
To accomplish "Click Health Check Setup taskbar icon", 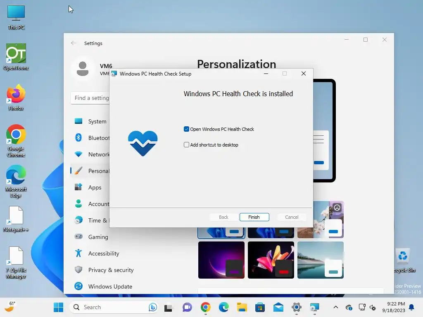I will (x=314, y=307).
